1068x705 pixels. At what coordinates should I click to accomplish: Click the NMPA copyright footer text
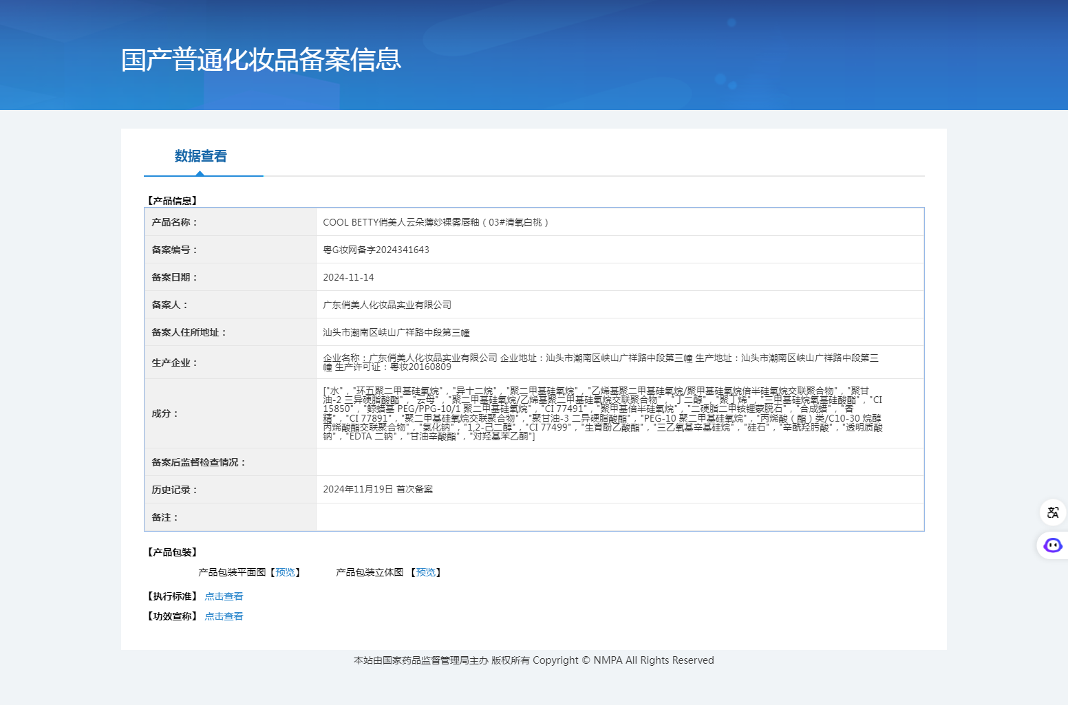(x=533, y=660)
